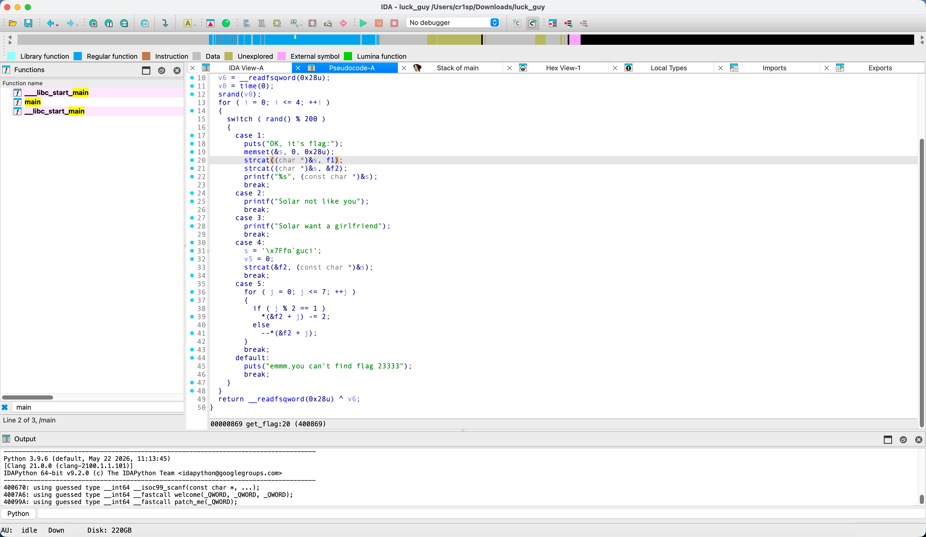Screen dimensions: 926x537
Task: Switch to the IDA View-A tab
Action: [x=246, y=68]
